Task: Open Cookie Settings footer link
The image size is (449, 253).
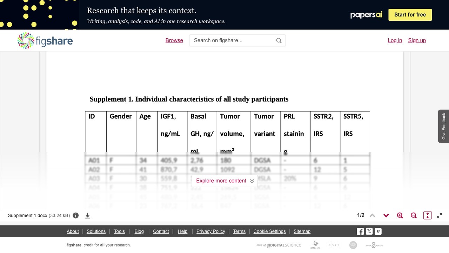Action: (270, 231)
